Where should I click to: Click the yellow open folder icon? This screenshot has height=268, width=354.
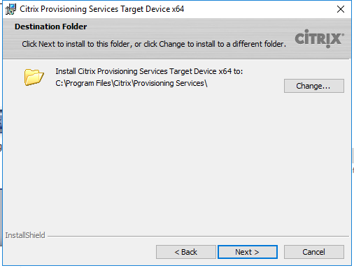pyautogui.click(x=34, y=77)
